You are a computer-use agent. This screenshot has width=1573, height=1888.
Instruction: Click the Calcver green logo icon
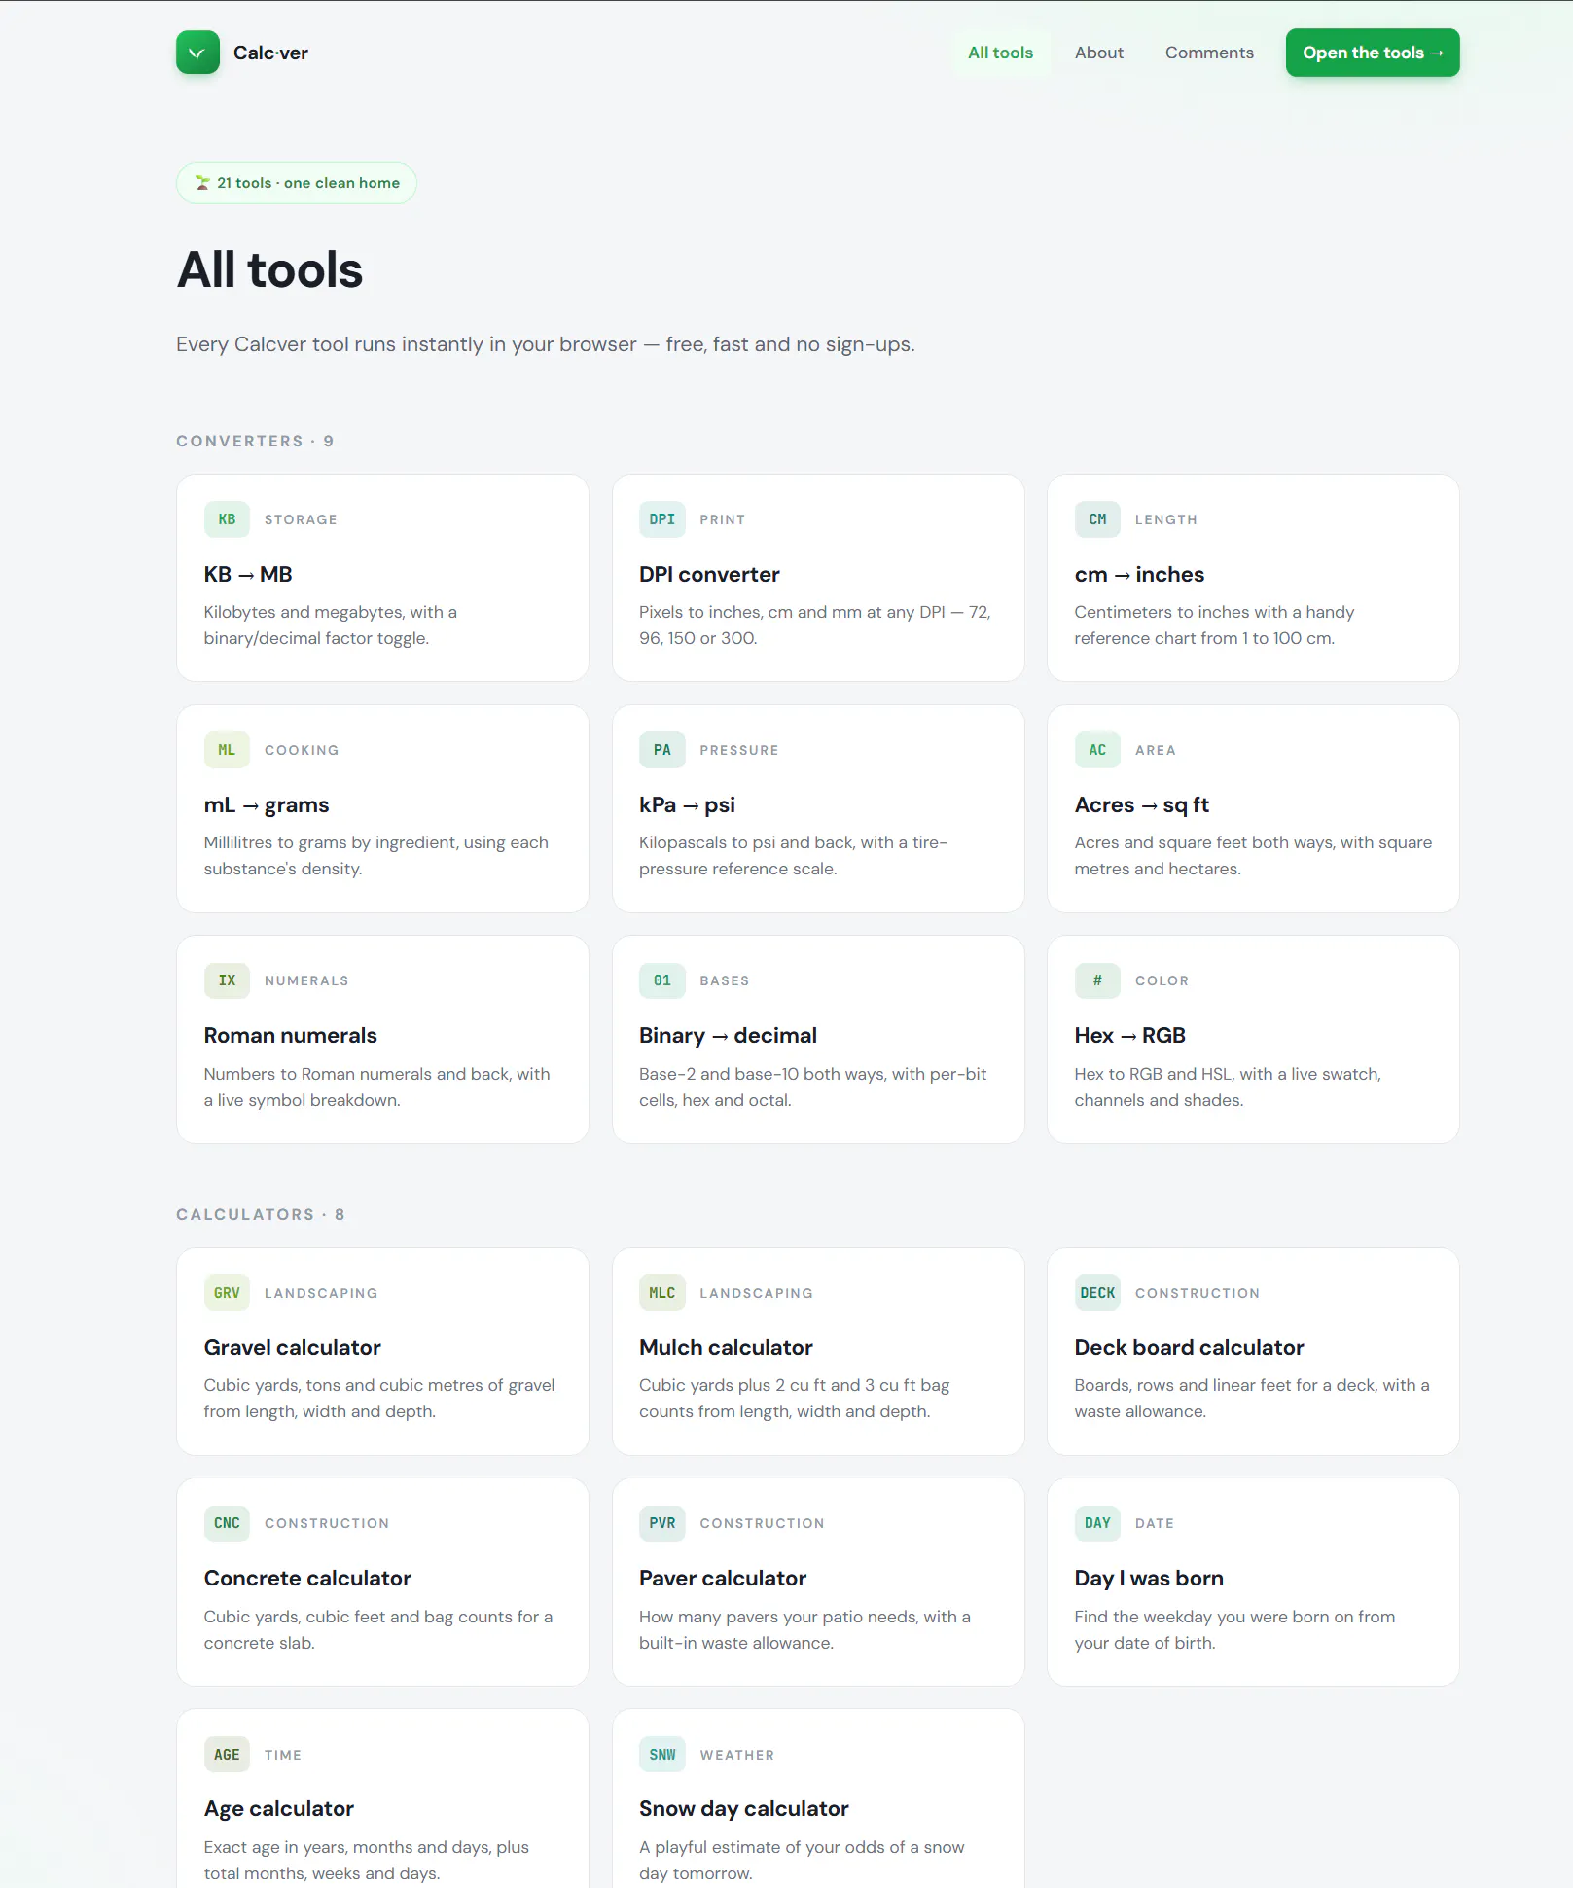click(x=197, y=53)
